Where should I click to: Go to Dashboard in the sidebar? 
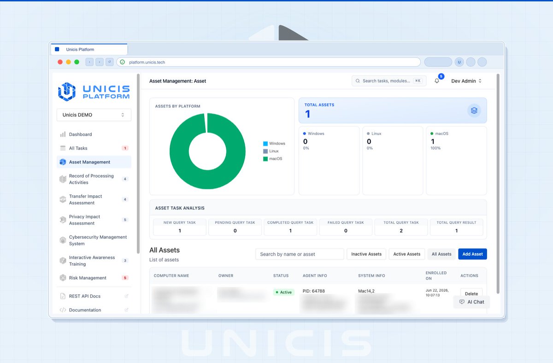point(94,135)
